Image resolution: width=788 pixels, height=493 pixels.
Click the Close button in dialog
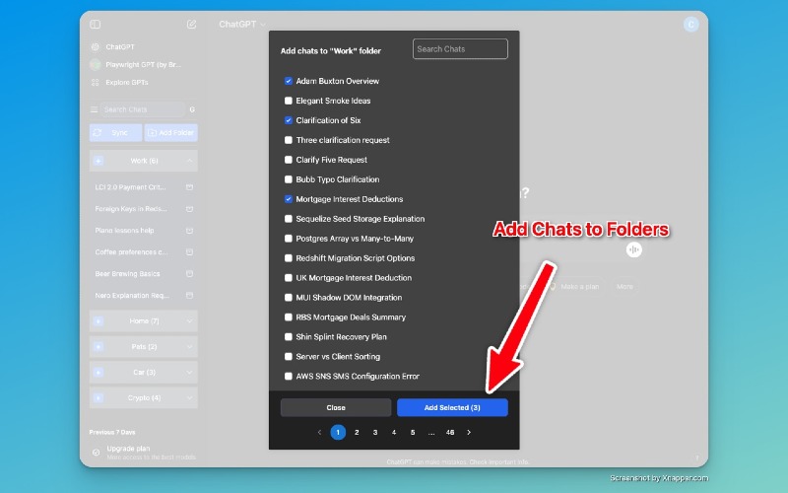(336, 407)
